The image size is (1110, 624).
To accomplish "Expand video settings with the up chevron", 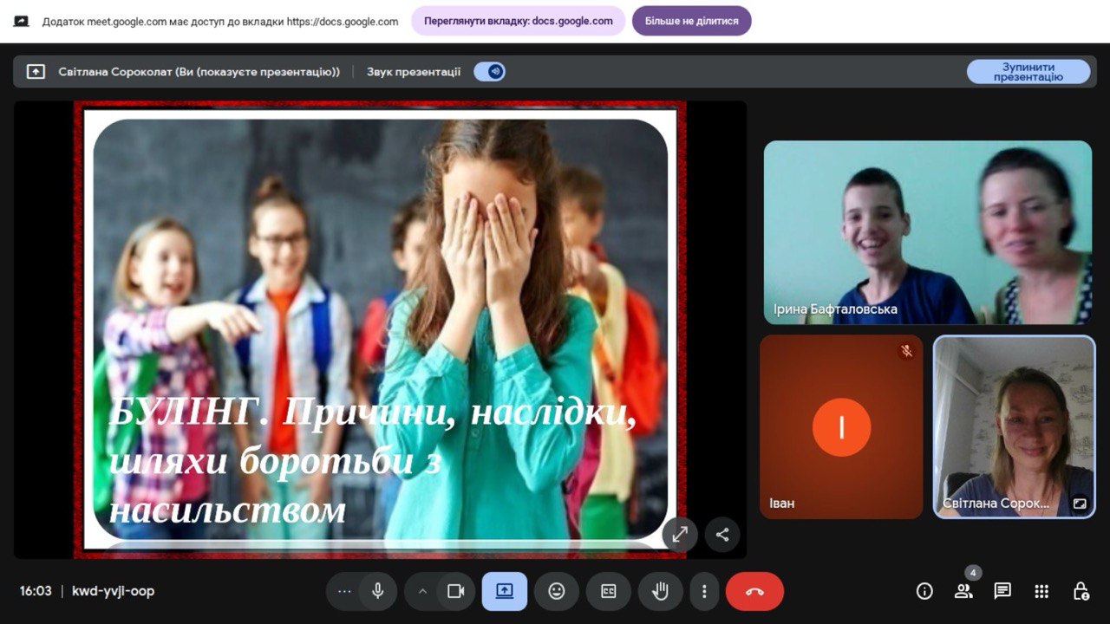I will pyautogui.click(x=422, y=591).
